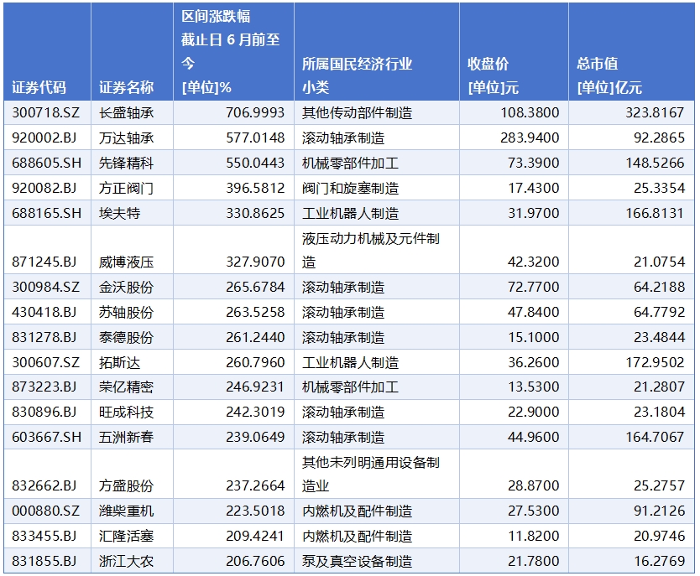
Task: Click the 证券代码 column header
Action: 39,87
